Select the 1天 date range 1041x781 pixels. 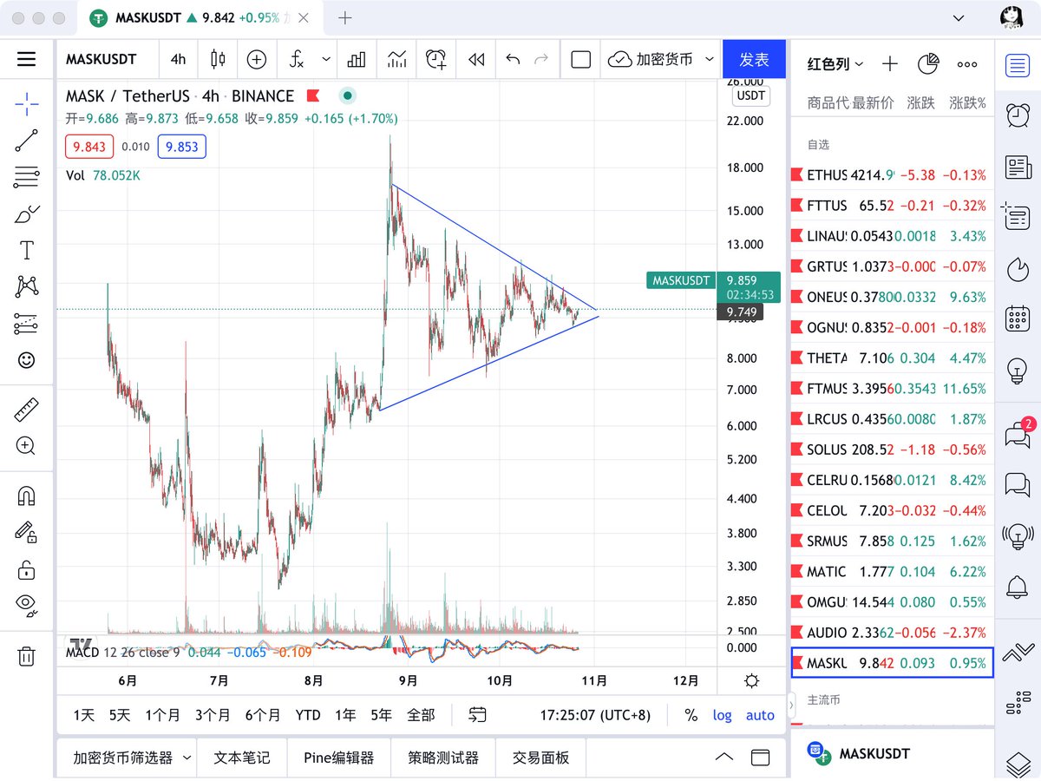[x=84, y=715]
